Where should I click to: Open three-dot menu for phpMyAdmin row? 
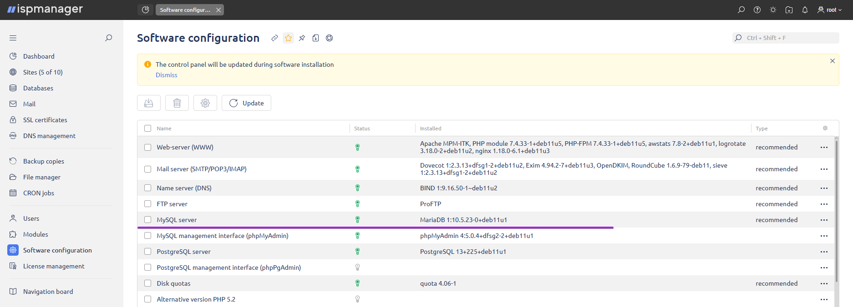[x=824, y=236]
